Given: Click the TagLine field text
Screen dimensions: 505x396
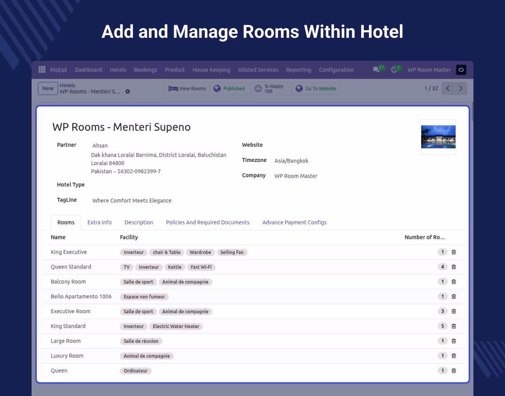Looking at the screenshot, I should pyautogui.click(x=132, y=201).
